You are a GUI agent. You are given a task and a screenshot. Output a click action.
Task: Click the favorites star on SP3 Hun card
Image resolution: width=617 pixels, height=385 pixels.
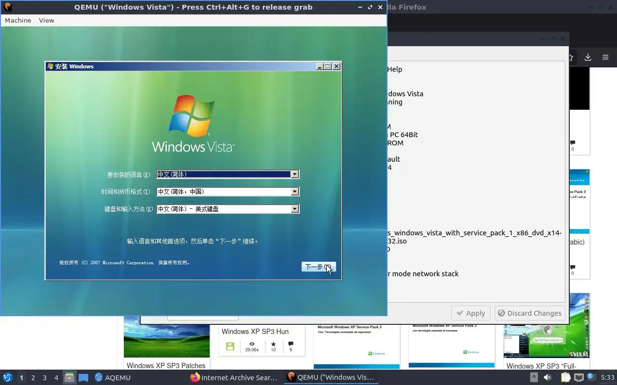(x=273, y=344)
